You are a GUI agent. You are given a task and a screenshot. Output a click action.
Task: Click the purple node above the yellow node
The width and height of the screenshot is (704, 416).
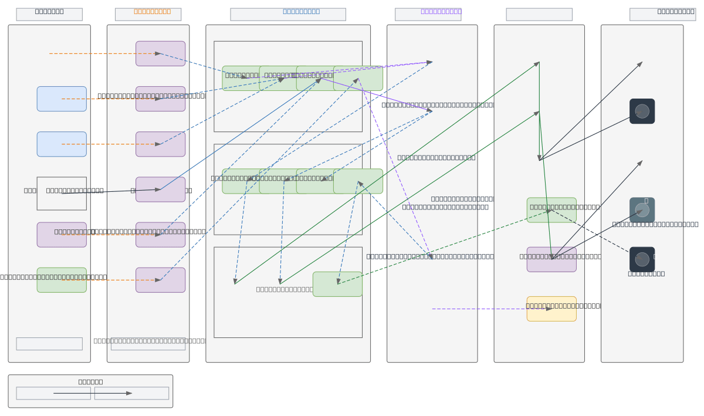tap(551, 259)
